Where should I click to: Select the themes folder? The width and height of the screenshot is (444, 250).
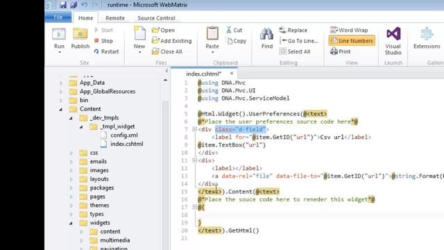(99, 206)
